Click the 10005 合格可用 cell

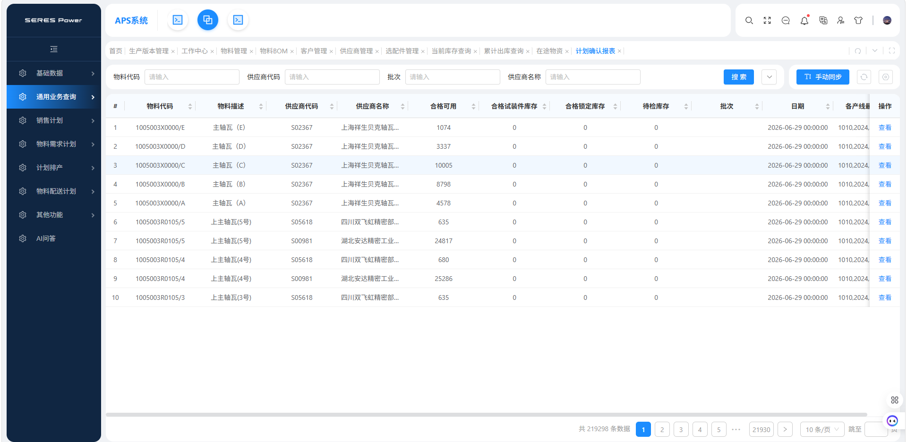click(x=444, y=165)
